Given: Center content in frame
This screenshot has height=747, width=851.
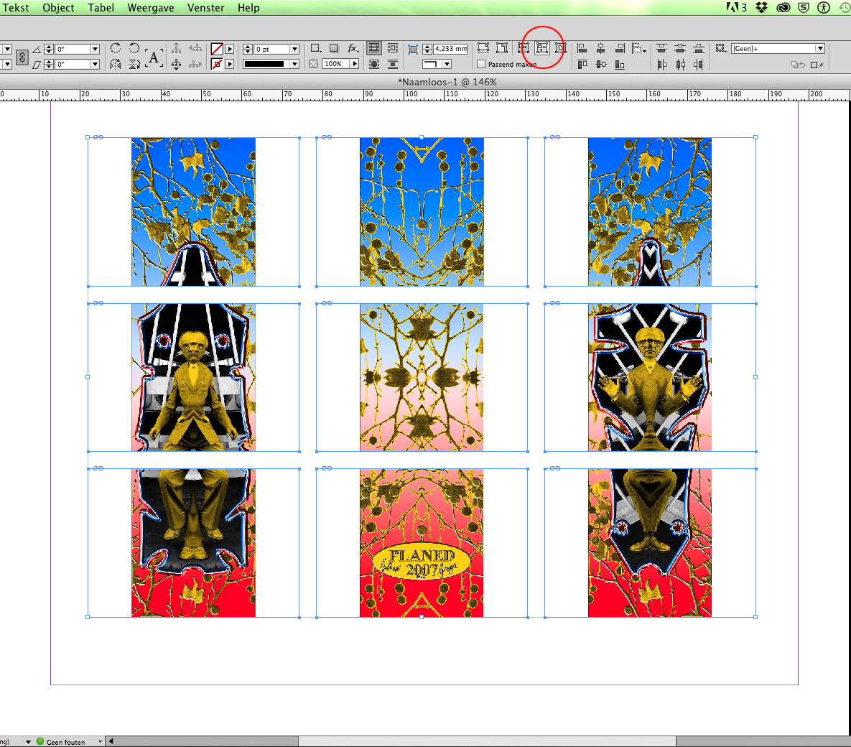Looking at the screenshot, I should (x=561, y=48).
